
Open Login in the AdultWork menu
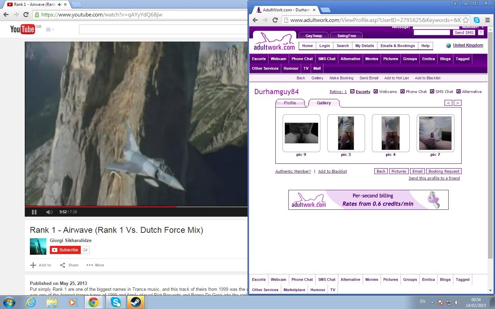(x=324, y=46)
